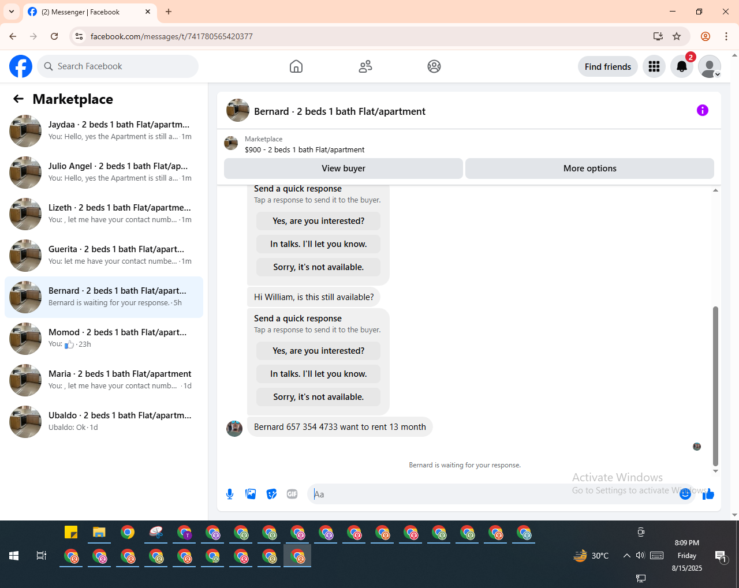Open Momod conversation
This screenshot has width=739, height=588.
(x=104, y=339)
